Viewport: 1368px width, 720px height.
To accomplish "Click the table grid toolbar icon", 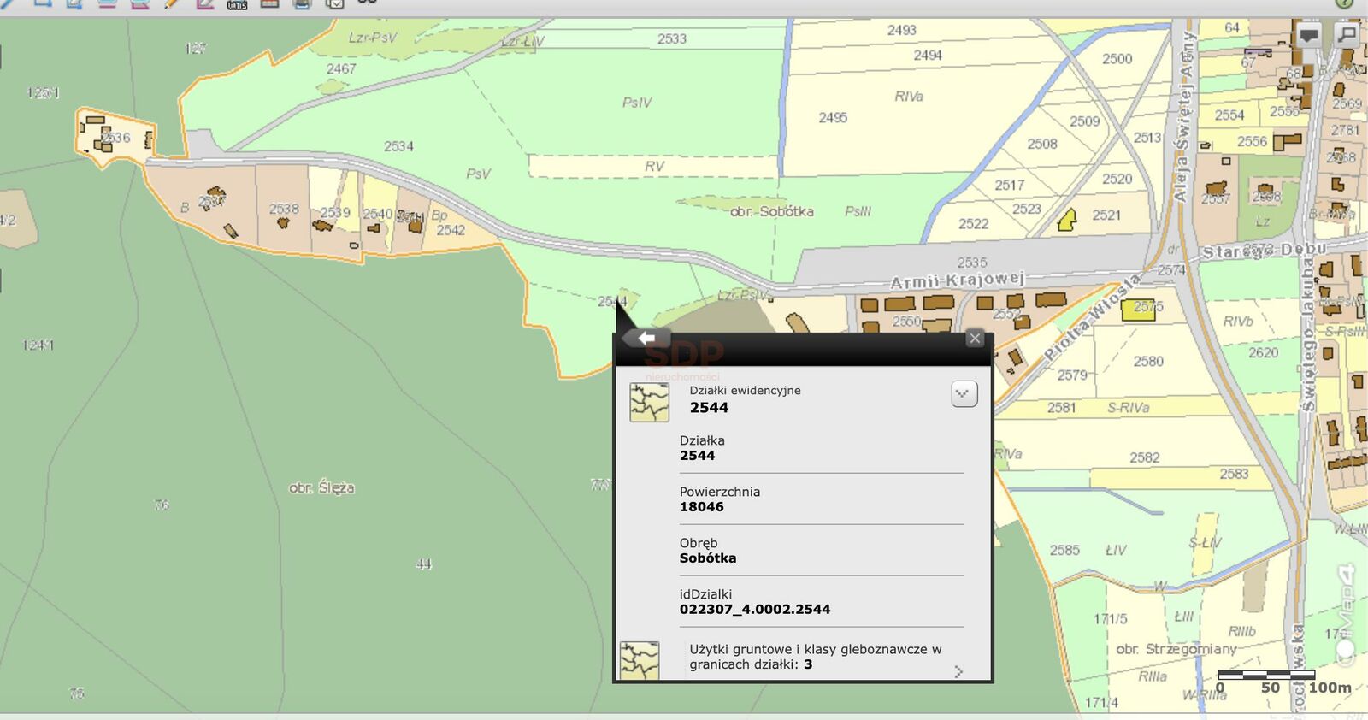I will pyautogui.click(x=269, y=3).
